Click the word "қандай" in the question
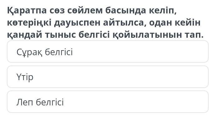Screen dimensions: 213x116 [25, 35]
